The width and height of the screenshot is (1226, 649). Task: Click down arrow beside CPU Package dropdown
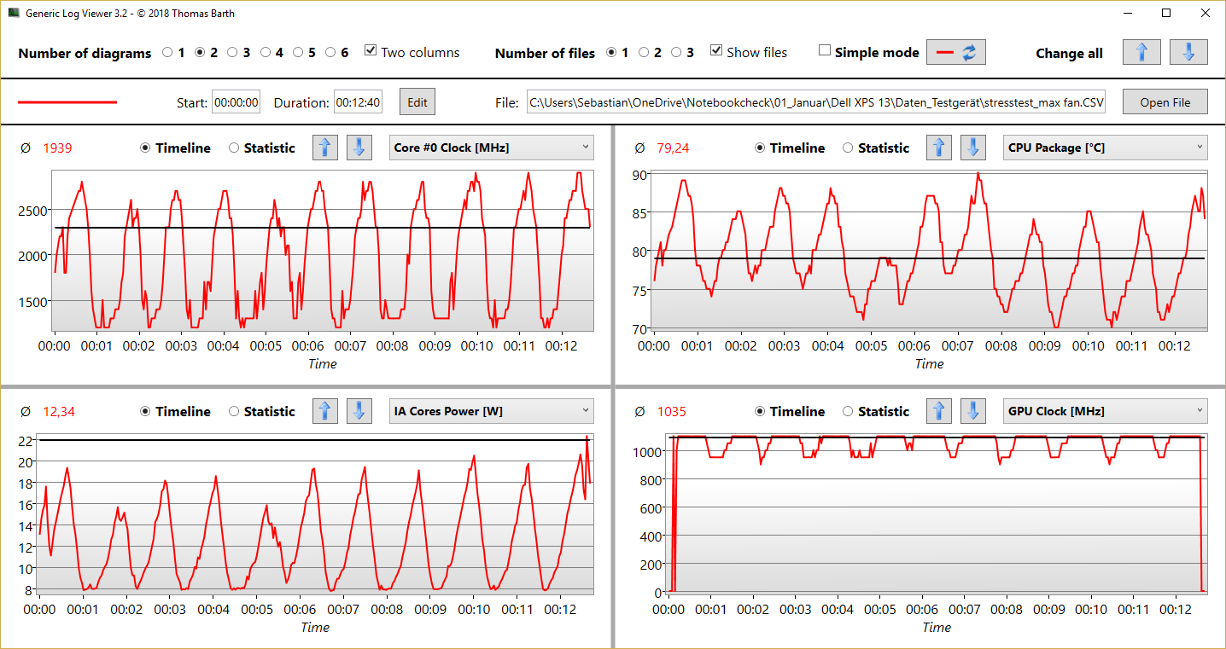click(x=972, y=148)
